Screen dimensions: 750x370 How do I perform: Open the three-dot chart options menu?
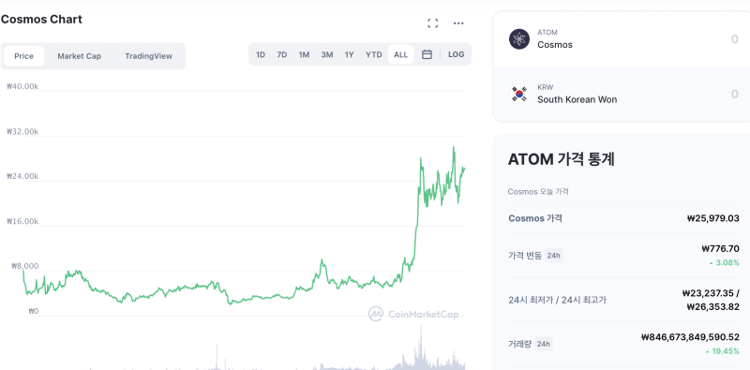tap(458, 22)
